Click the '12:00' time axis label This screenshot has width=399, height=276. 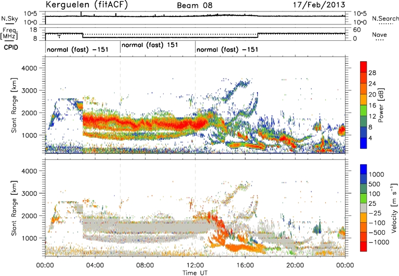pos(195,266)
